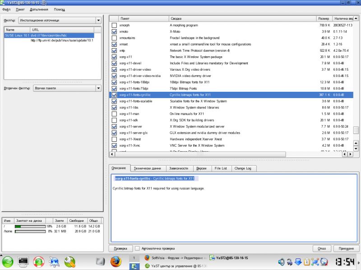This screenshot has width=361, height=270.
Task: Click the root partition disk usage bar
Action: (30, 226)
